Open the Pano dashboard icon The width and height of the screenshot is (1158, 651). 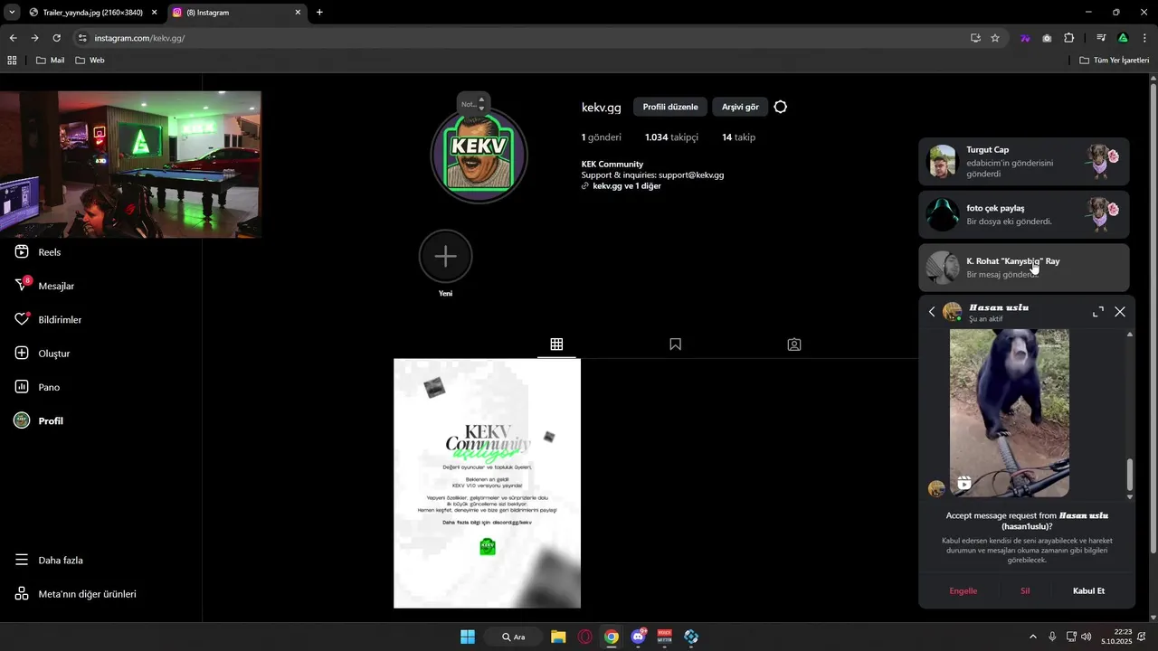[x=23, y=387]
